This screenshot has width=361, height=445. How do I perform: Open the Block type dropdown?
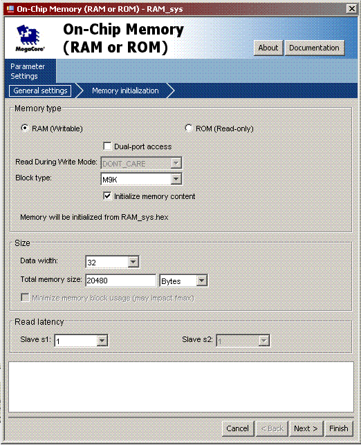(x=176, y=179)
